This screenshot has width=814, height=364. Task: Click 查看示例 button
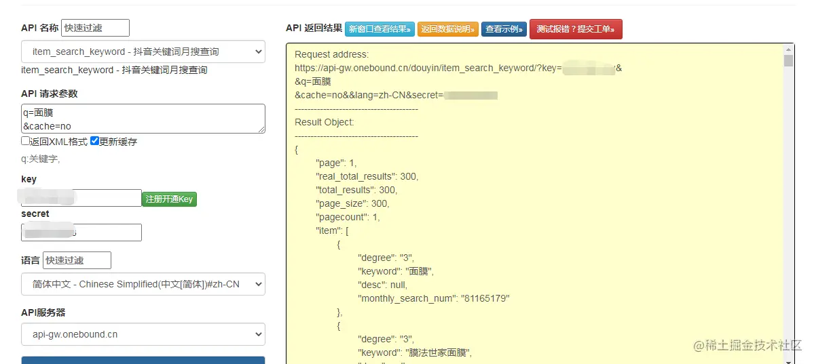pos(504,29)
